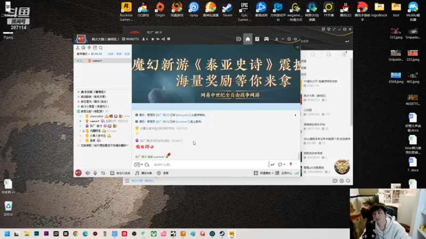Toggle the microphone icon at bottom bar
This screenshot has width=426, height=239.
[x=95, y=173]
